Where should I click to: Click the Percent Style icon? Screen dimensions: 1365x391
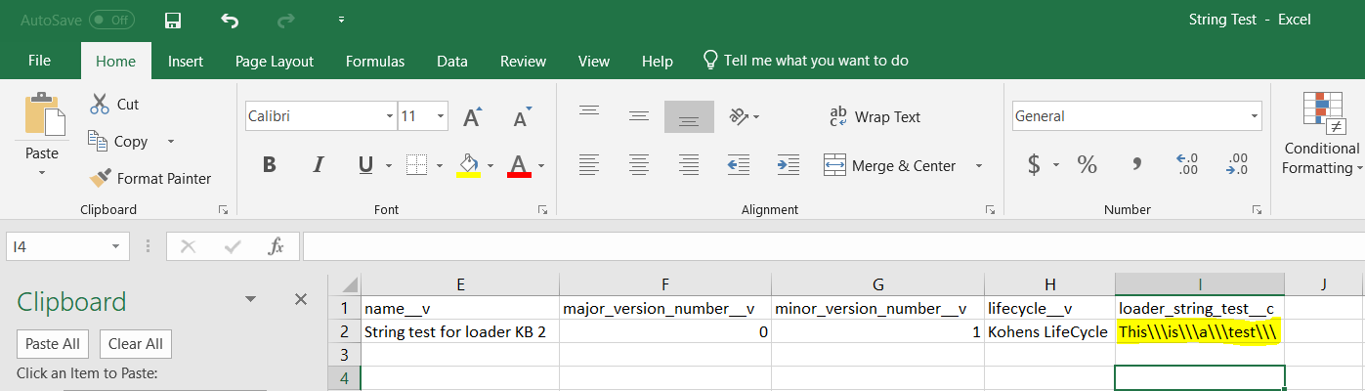[1087, 164]
